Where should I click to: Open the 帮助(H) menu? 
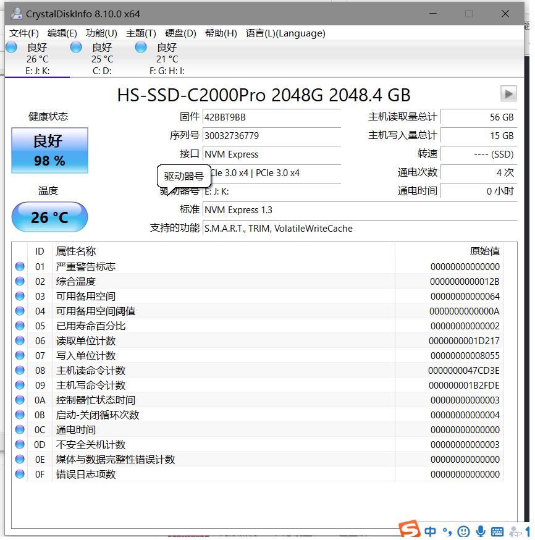coord(221,33)
